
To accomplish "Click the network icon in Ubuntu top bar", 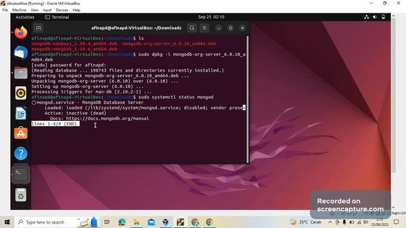I will (x=367, y=17).
